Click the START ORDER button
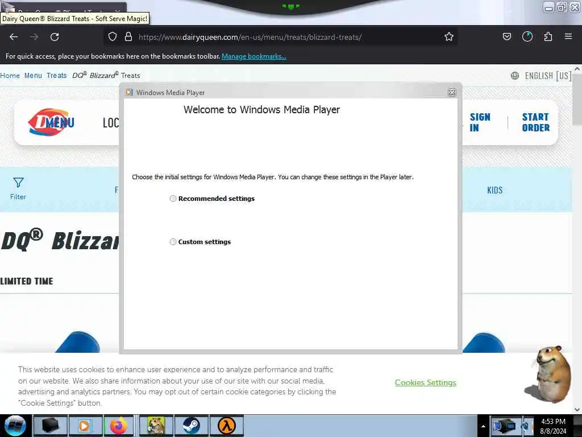Viewport: 582px width, 437px height. click(x=535, y=122)
